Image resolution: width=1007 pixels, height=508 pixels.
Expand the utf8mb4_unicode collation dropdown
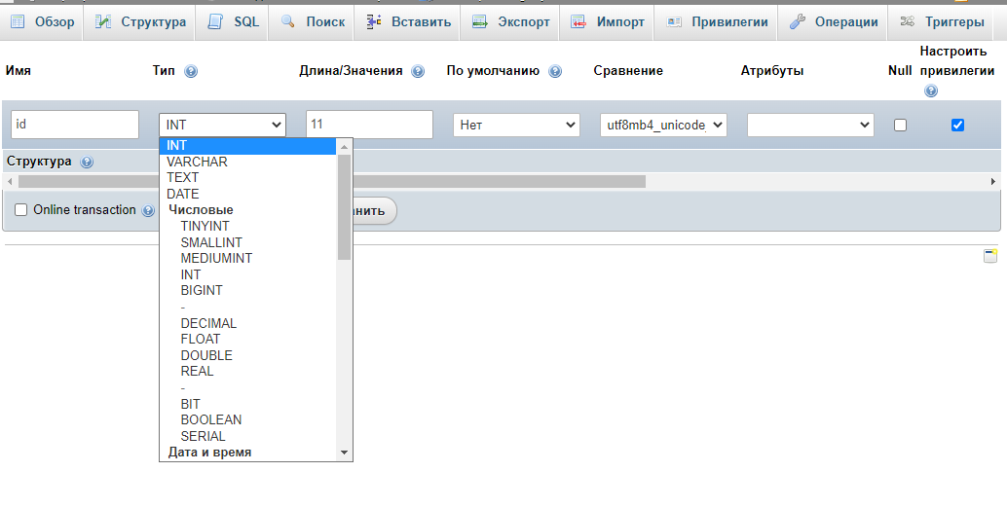point(663,125)
